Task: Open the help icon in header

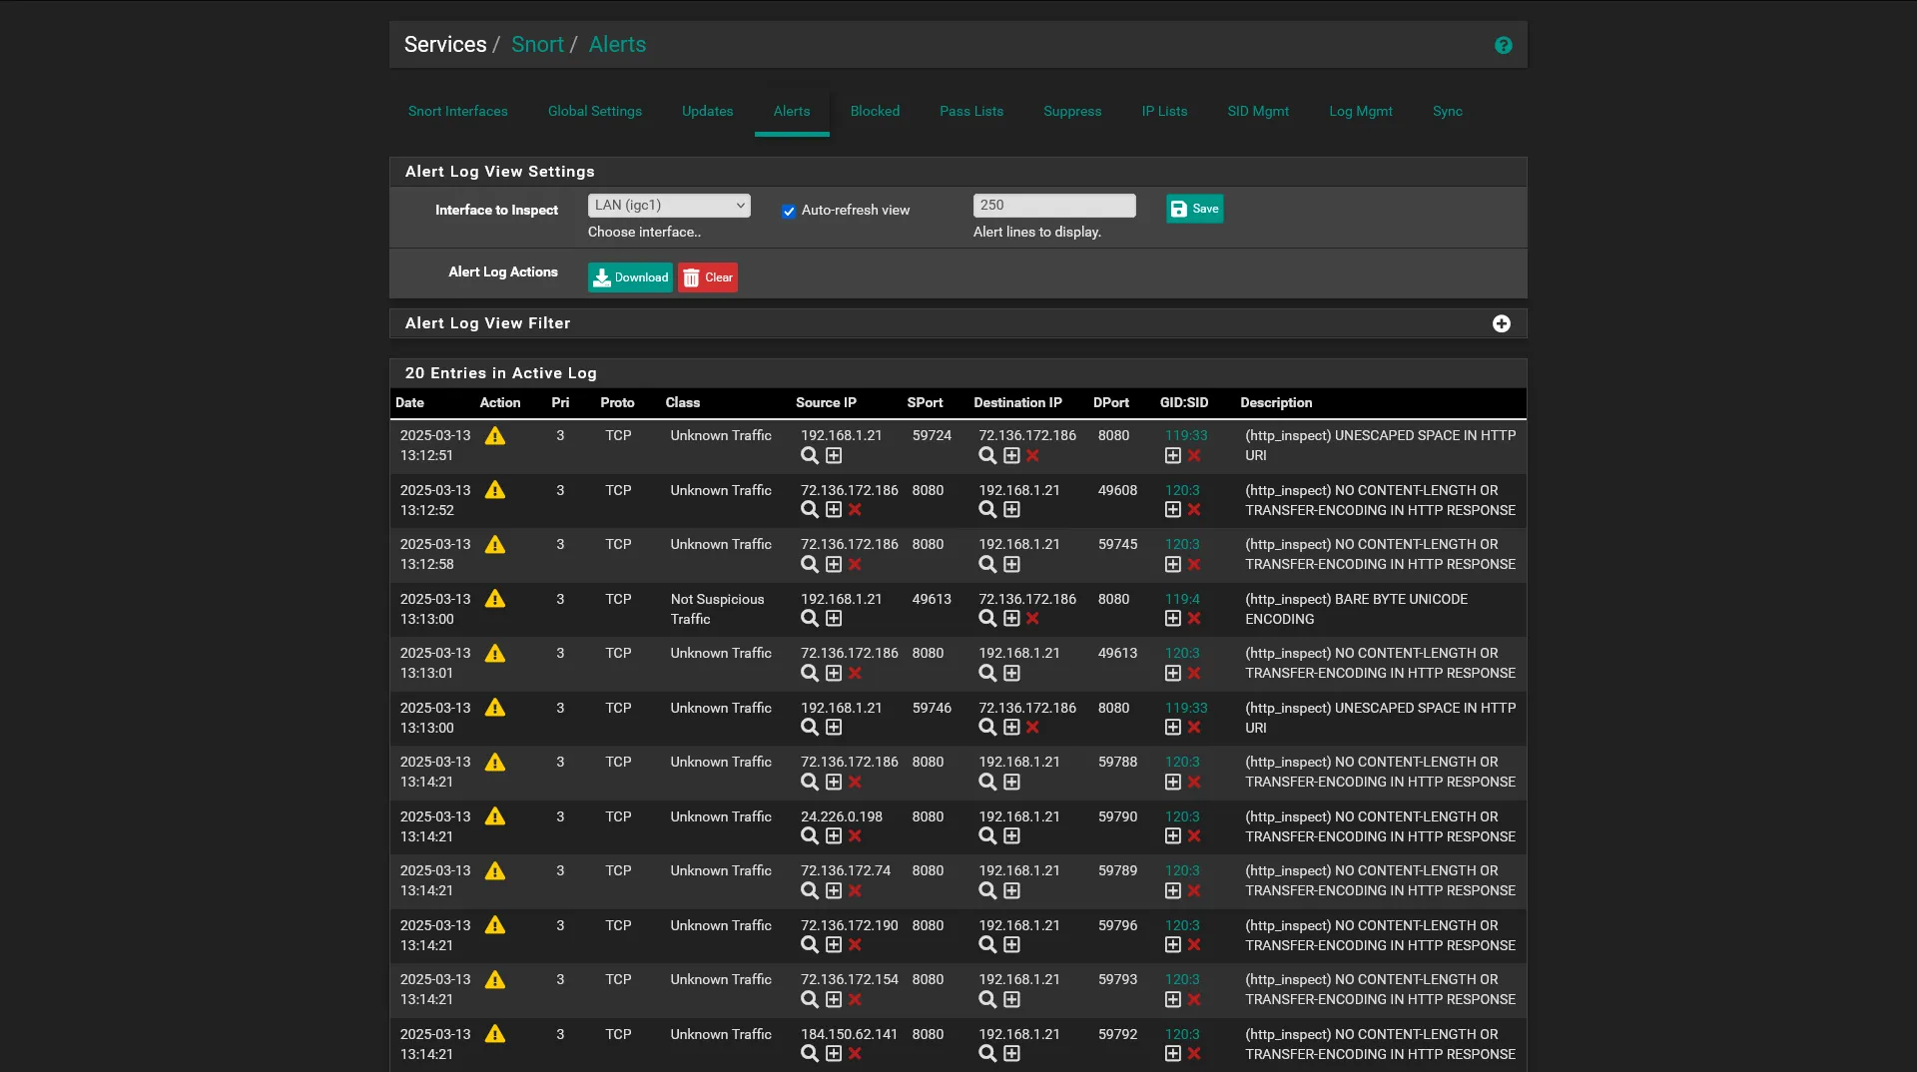Action: 1503,45
